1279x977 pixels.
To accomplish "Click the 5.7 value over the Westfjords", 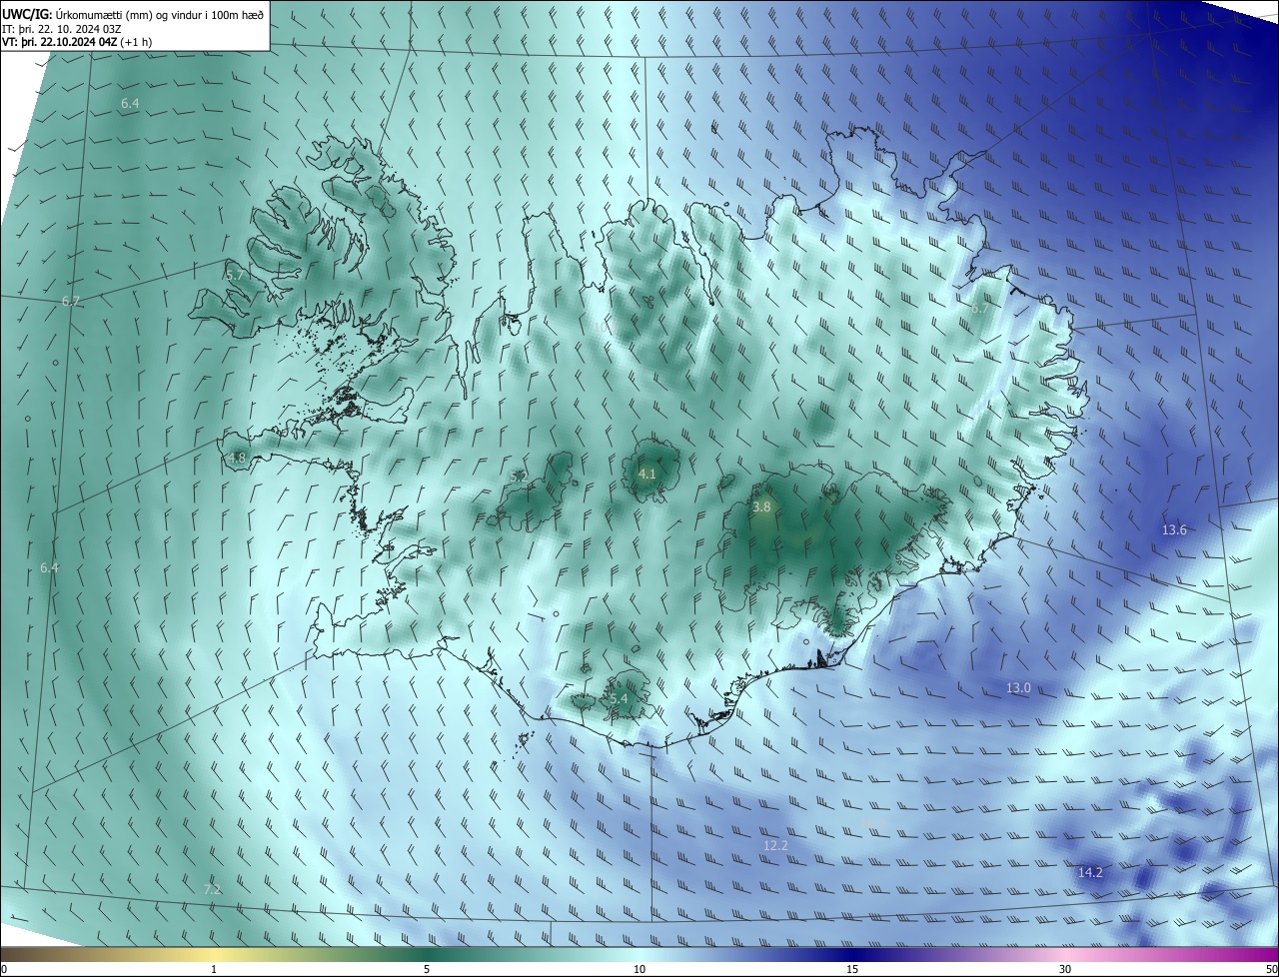I will click(235, 275).
